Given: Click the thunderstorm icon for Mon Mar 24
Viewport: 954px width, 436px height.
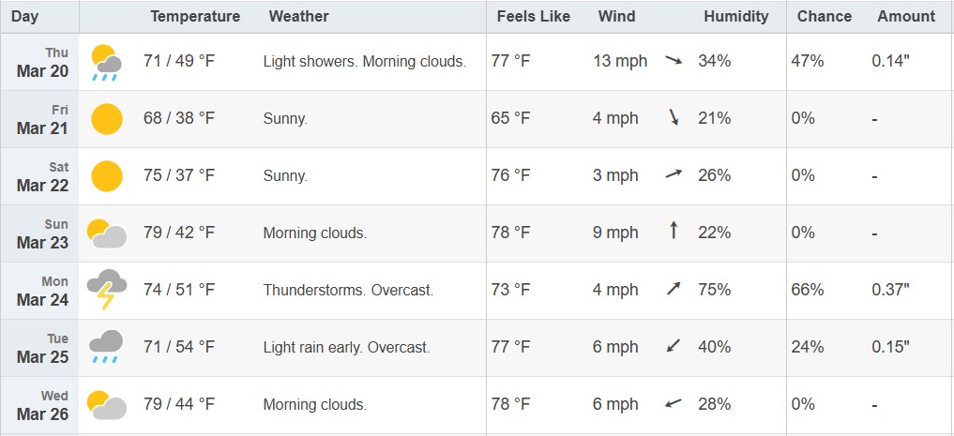Looking at the screenshot, I should click(107, 290).
